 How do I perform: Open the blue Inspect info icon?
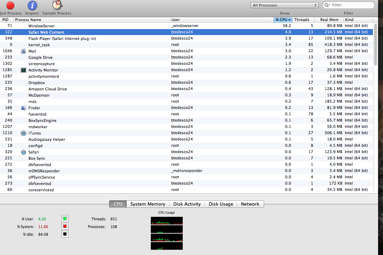(32, 5)
